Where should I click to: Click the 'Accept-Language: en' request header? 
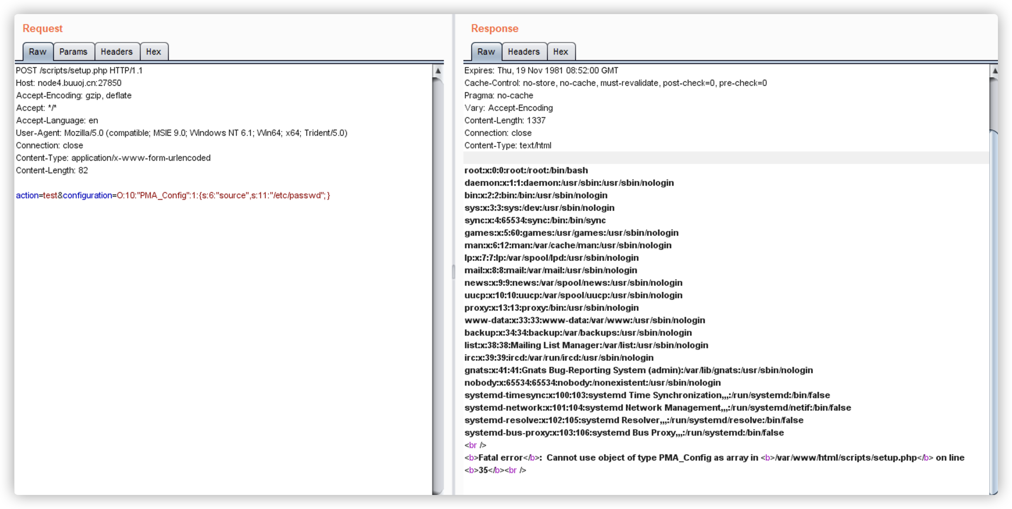pyautogui.click(x=57, y=121)
